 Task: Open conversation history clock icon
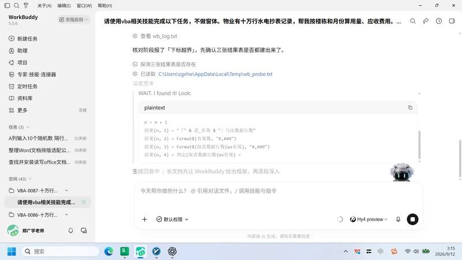(x=439, y=21)
